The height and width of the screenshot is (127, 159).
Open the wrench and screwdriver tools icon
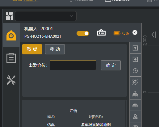[x=11, y=80]
